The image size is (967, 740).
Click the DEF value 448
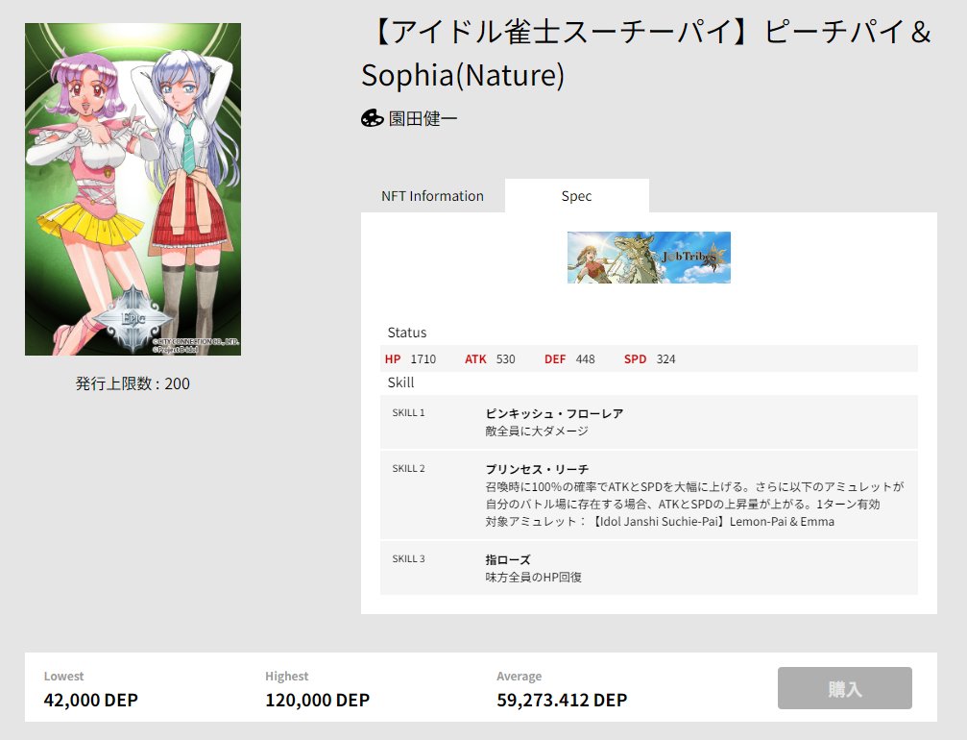click(585, 359)
